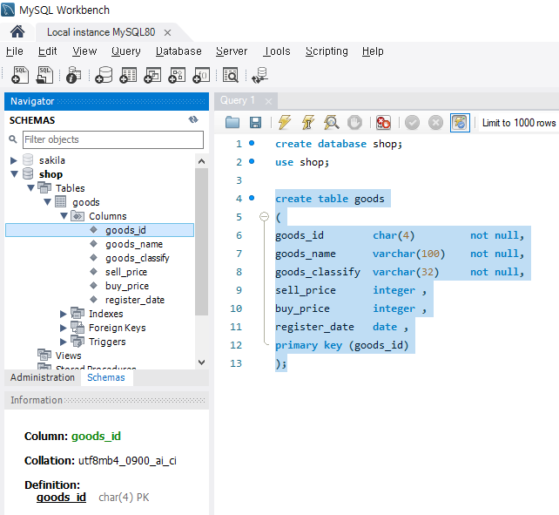559x515 pixels.
Task: Select the goods_name column
Action: [x=134, y=244]
